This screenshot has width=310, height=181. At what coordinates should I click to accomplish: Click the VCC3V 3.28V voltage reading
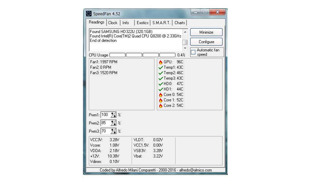104,140
